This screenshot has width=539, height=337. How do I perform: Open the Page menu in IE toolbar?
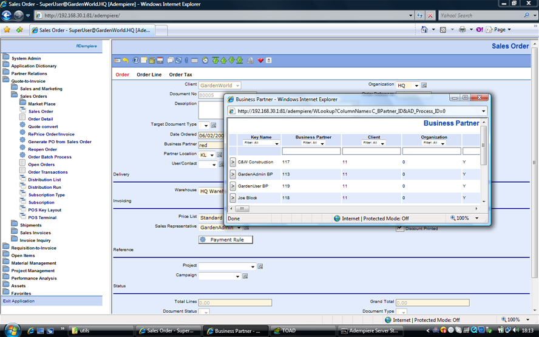(499, 30)
